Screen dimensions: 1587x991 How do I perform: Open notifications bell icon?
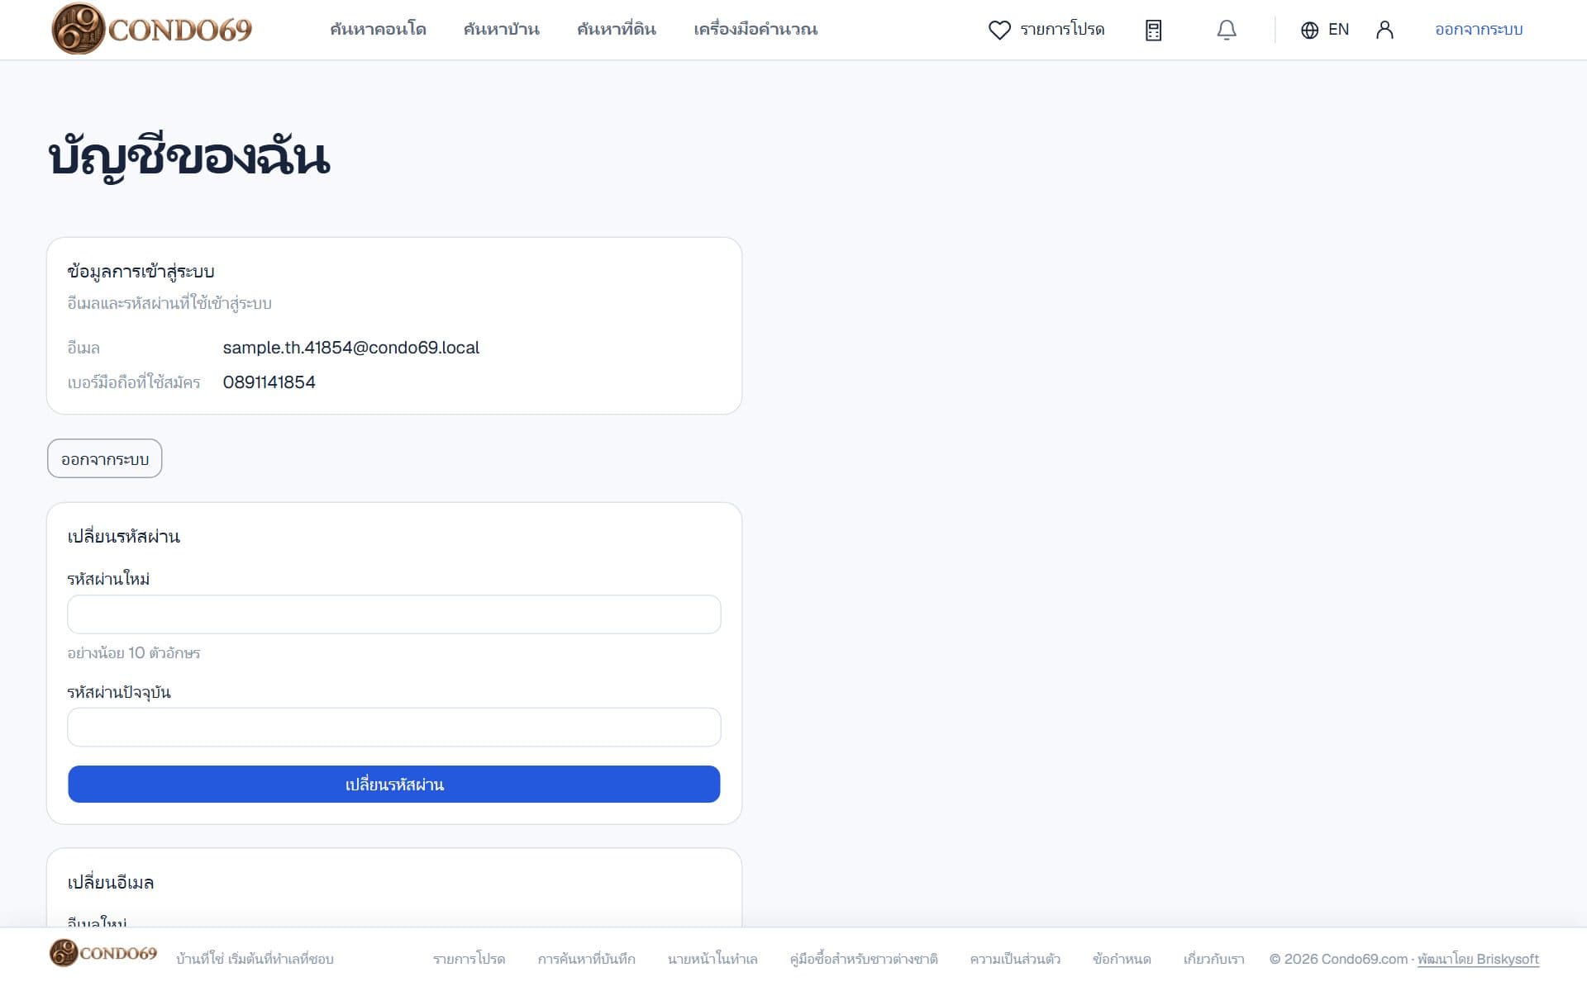(1227, 30)
